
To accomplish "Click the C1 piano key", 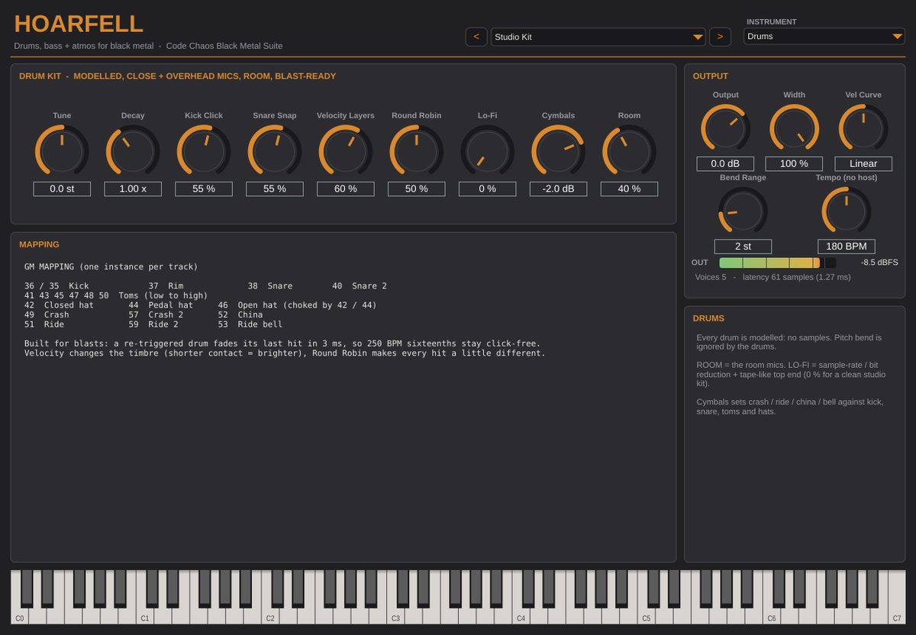I will (x=144, y=614).
